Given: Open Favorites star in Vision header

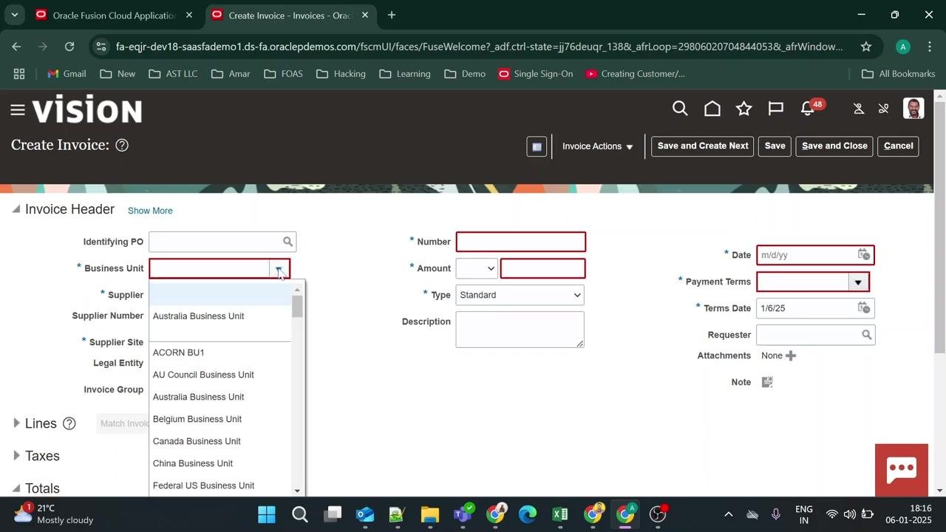Looking at the screenshot, I should click(x=744, y=109).
